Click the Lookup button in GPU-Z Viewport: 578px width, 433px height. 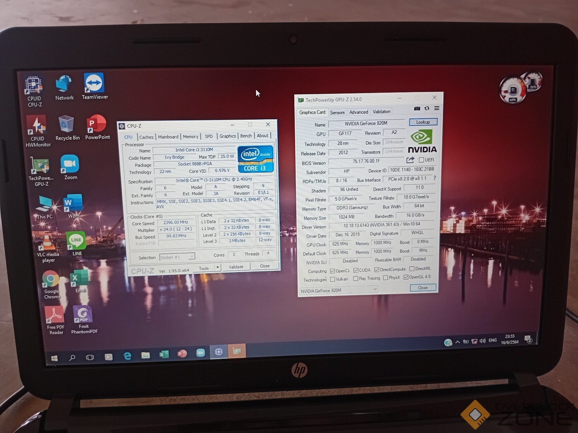[423, 122]
